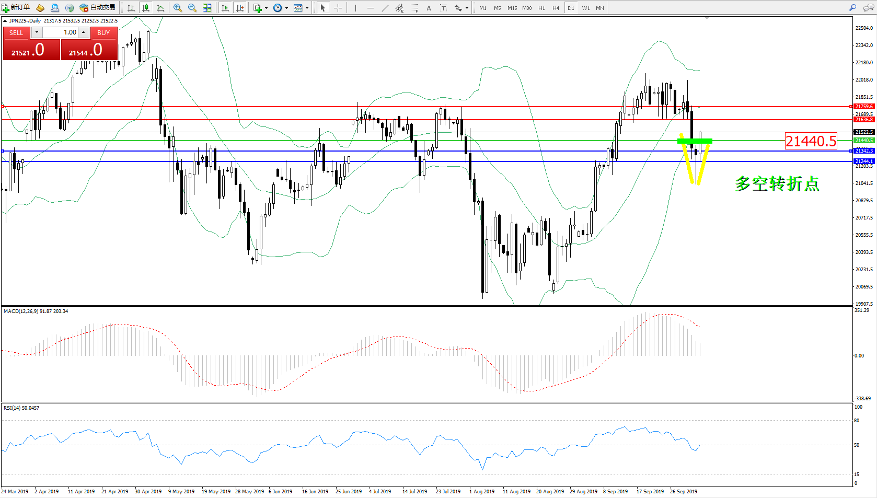This screenshot has height=498, width=877.
Task: Switch to W1 weekly timeframe
Action: [585, 8]
